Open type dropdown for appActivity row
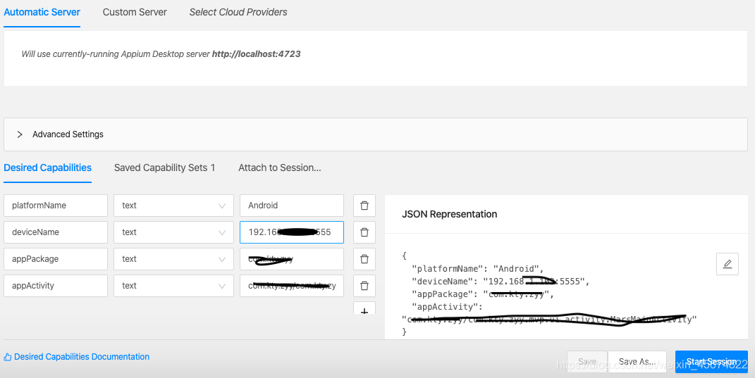Image resolution: width=755 pixels, height=378 pixels. [x=173, y=286]
